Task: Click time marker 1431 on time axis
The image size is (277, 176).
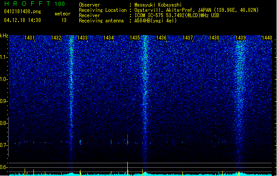Action: (x=30, y=37)
